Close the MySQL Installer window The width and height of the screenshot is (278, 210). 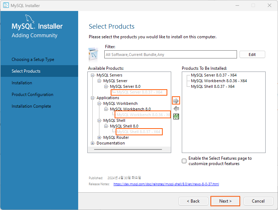tap(270, 5)
